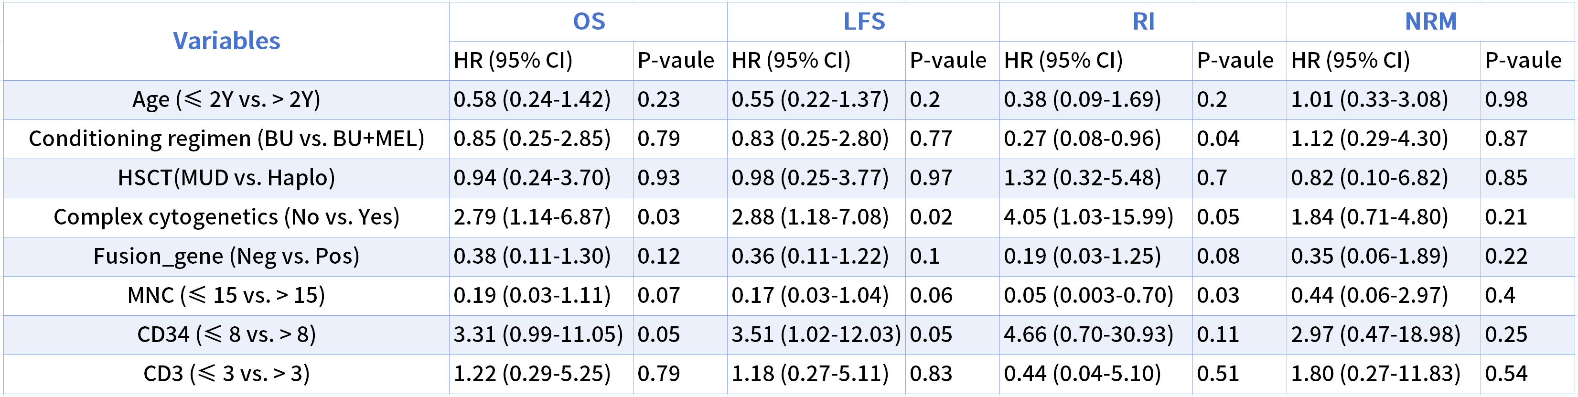Select the Age (≤ 2Y vs. > 2Y) row label
This screenshot has width=1578, height=397.
[x=226, y=99]
